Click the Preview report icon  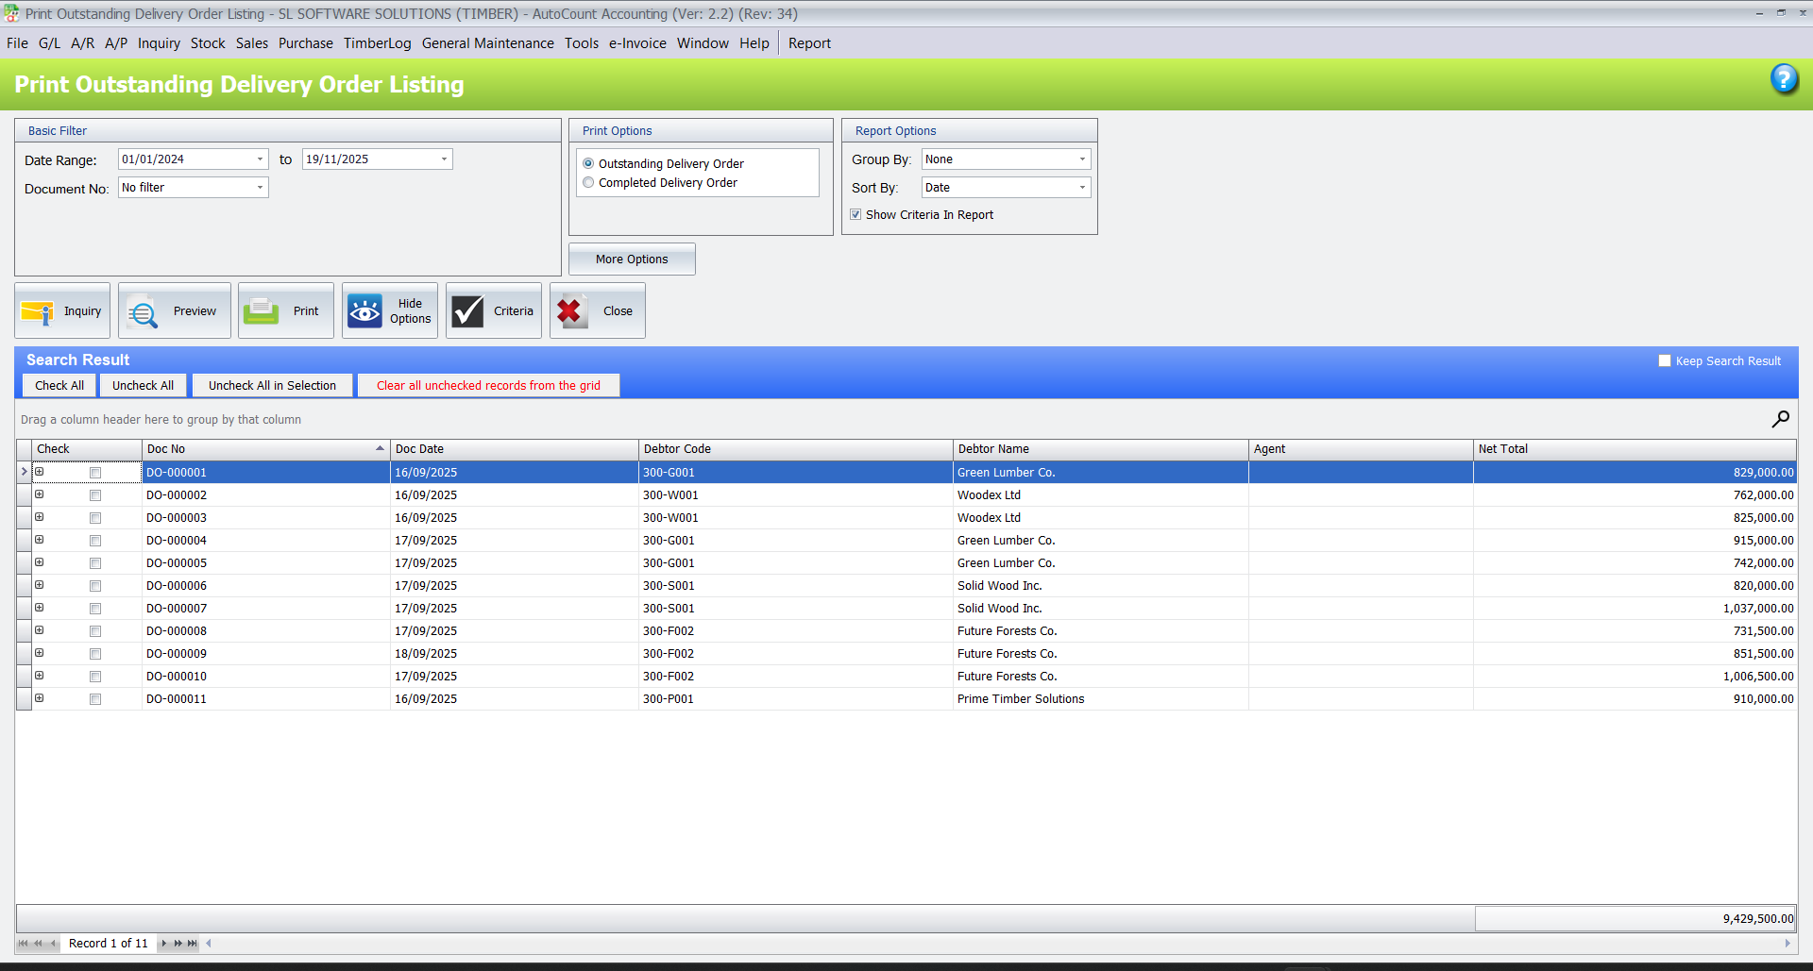pyautogui.click(x=174, y=310)
